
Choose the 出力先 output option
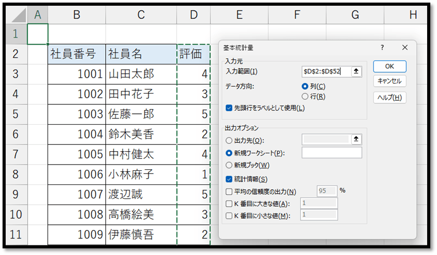point(229,140)
